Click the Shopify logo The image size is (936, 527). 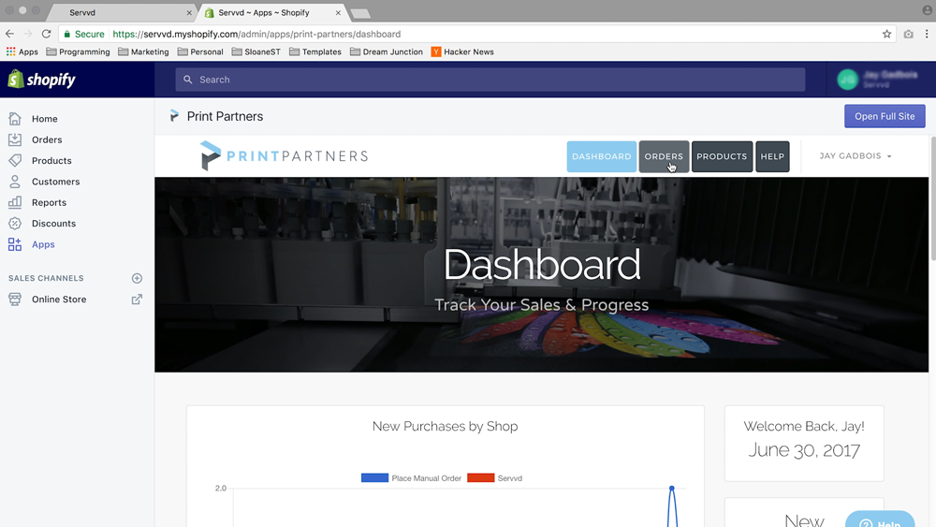tap(42, 80)
